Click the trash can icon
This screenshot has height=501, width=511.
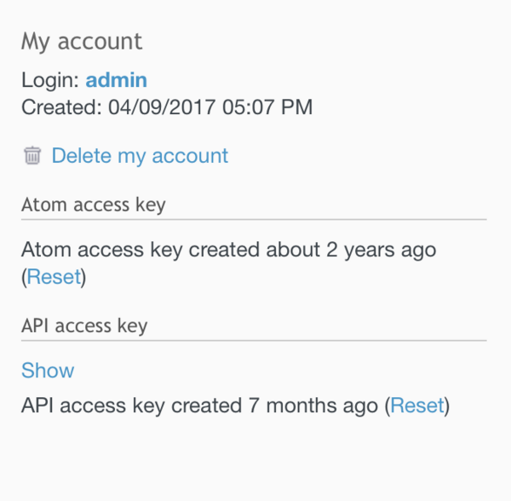(32, 156)
